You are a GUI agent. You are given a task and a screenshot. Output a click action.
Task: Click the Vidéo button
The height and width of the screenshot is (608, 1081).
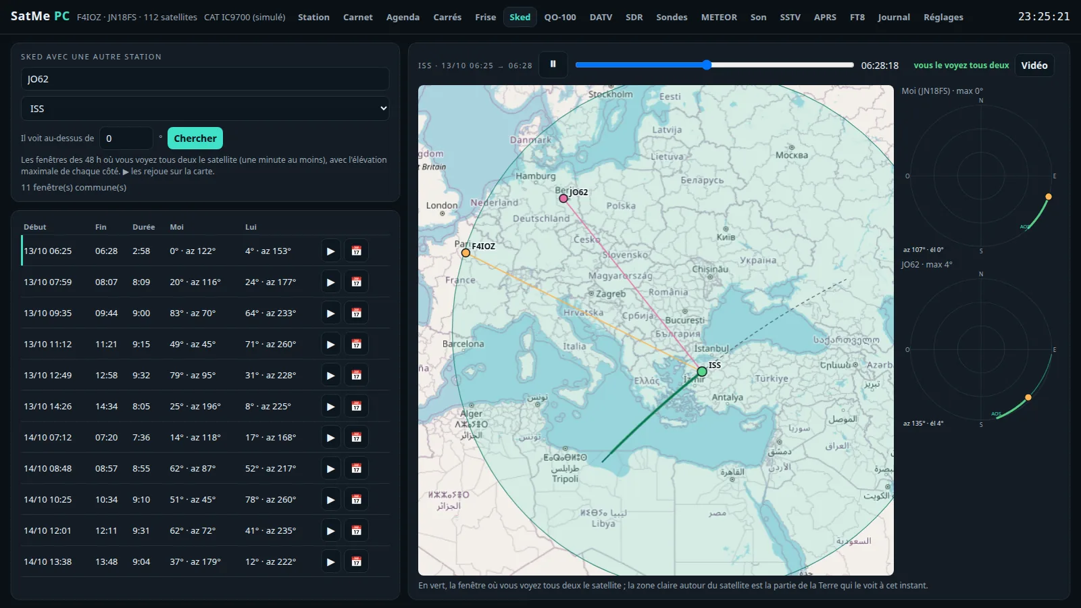(x=1034, y=66)
